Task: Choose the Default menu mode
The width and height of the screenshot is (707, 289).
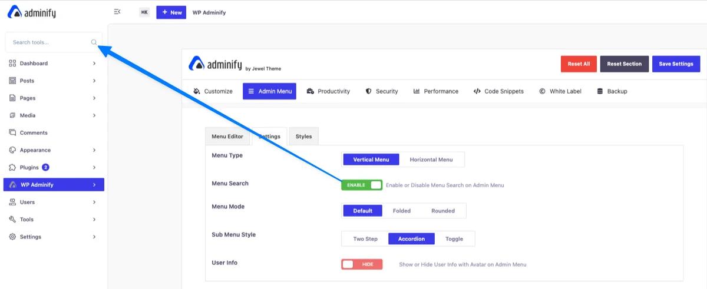Action: click(363, 211)
